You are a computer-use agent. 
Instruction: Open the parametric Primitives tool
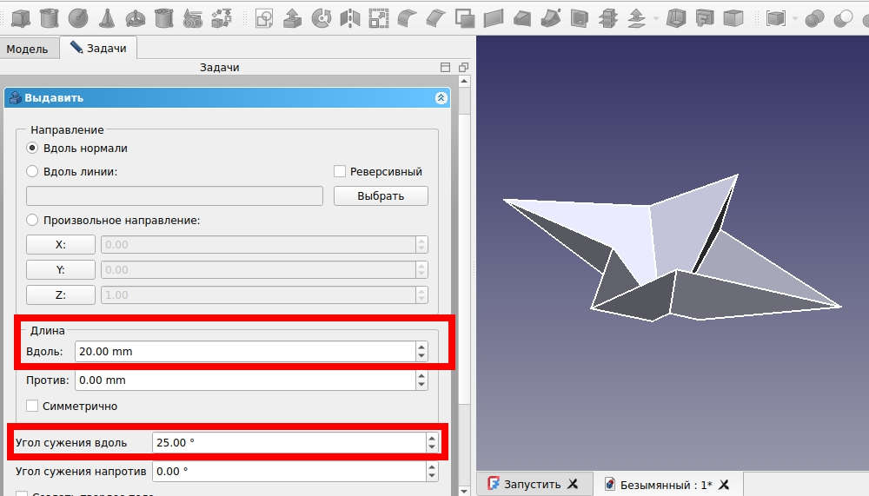coord(193,18)
